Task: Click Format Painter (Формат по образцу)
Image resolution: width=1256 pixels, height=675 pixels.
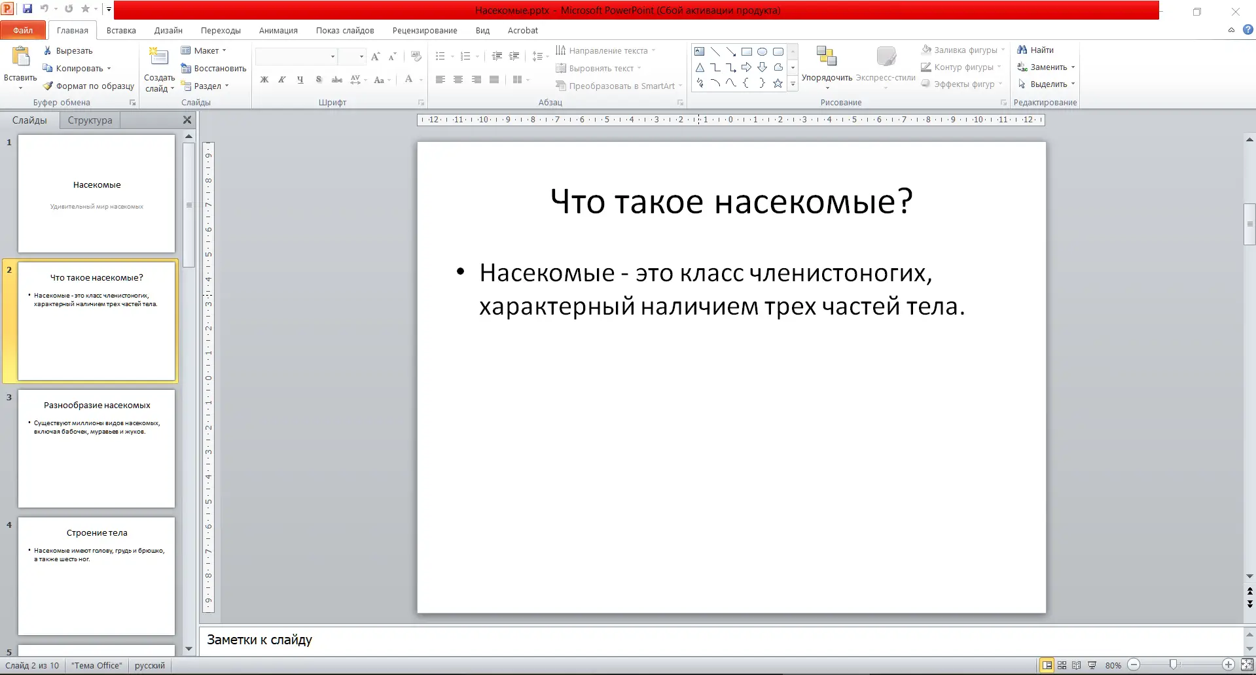Action: [88, 86]
